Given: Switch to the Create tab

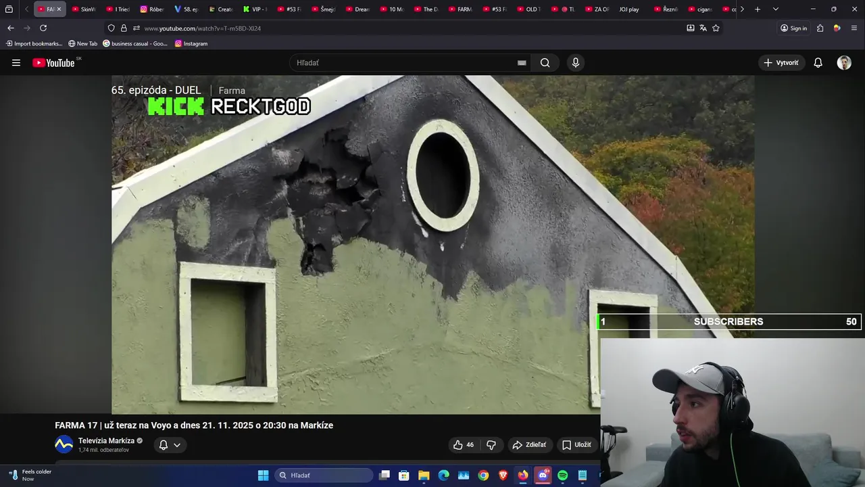Looking at the screenshot, I should click(221, 9).
